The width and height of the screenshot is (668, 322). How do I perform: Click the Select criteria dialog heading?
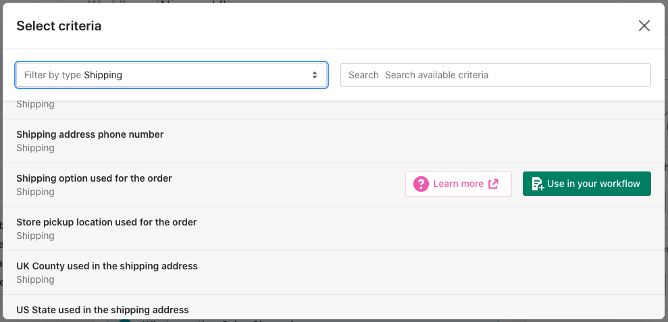click(x=59, y=26)
